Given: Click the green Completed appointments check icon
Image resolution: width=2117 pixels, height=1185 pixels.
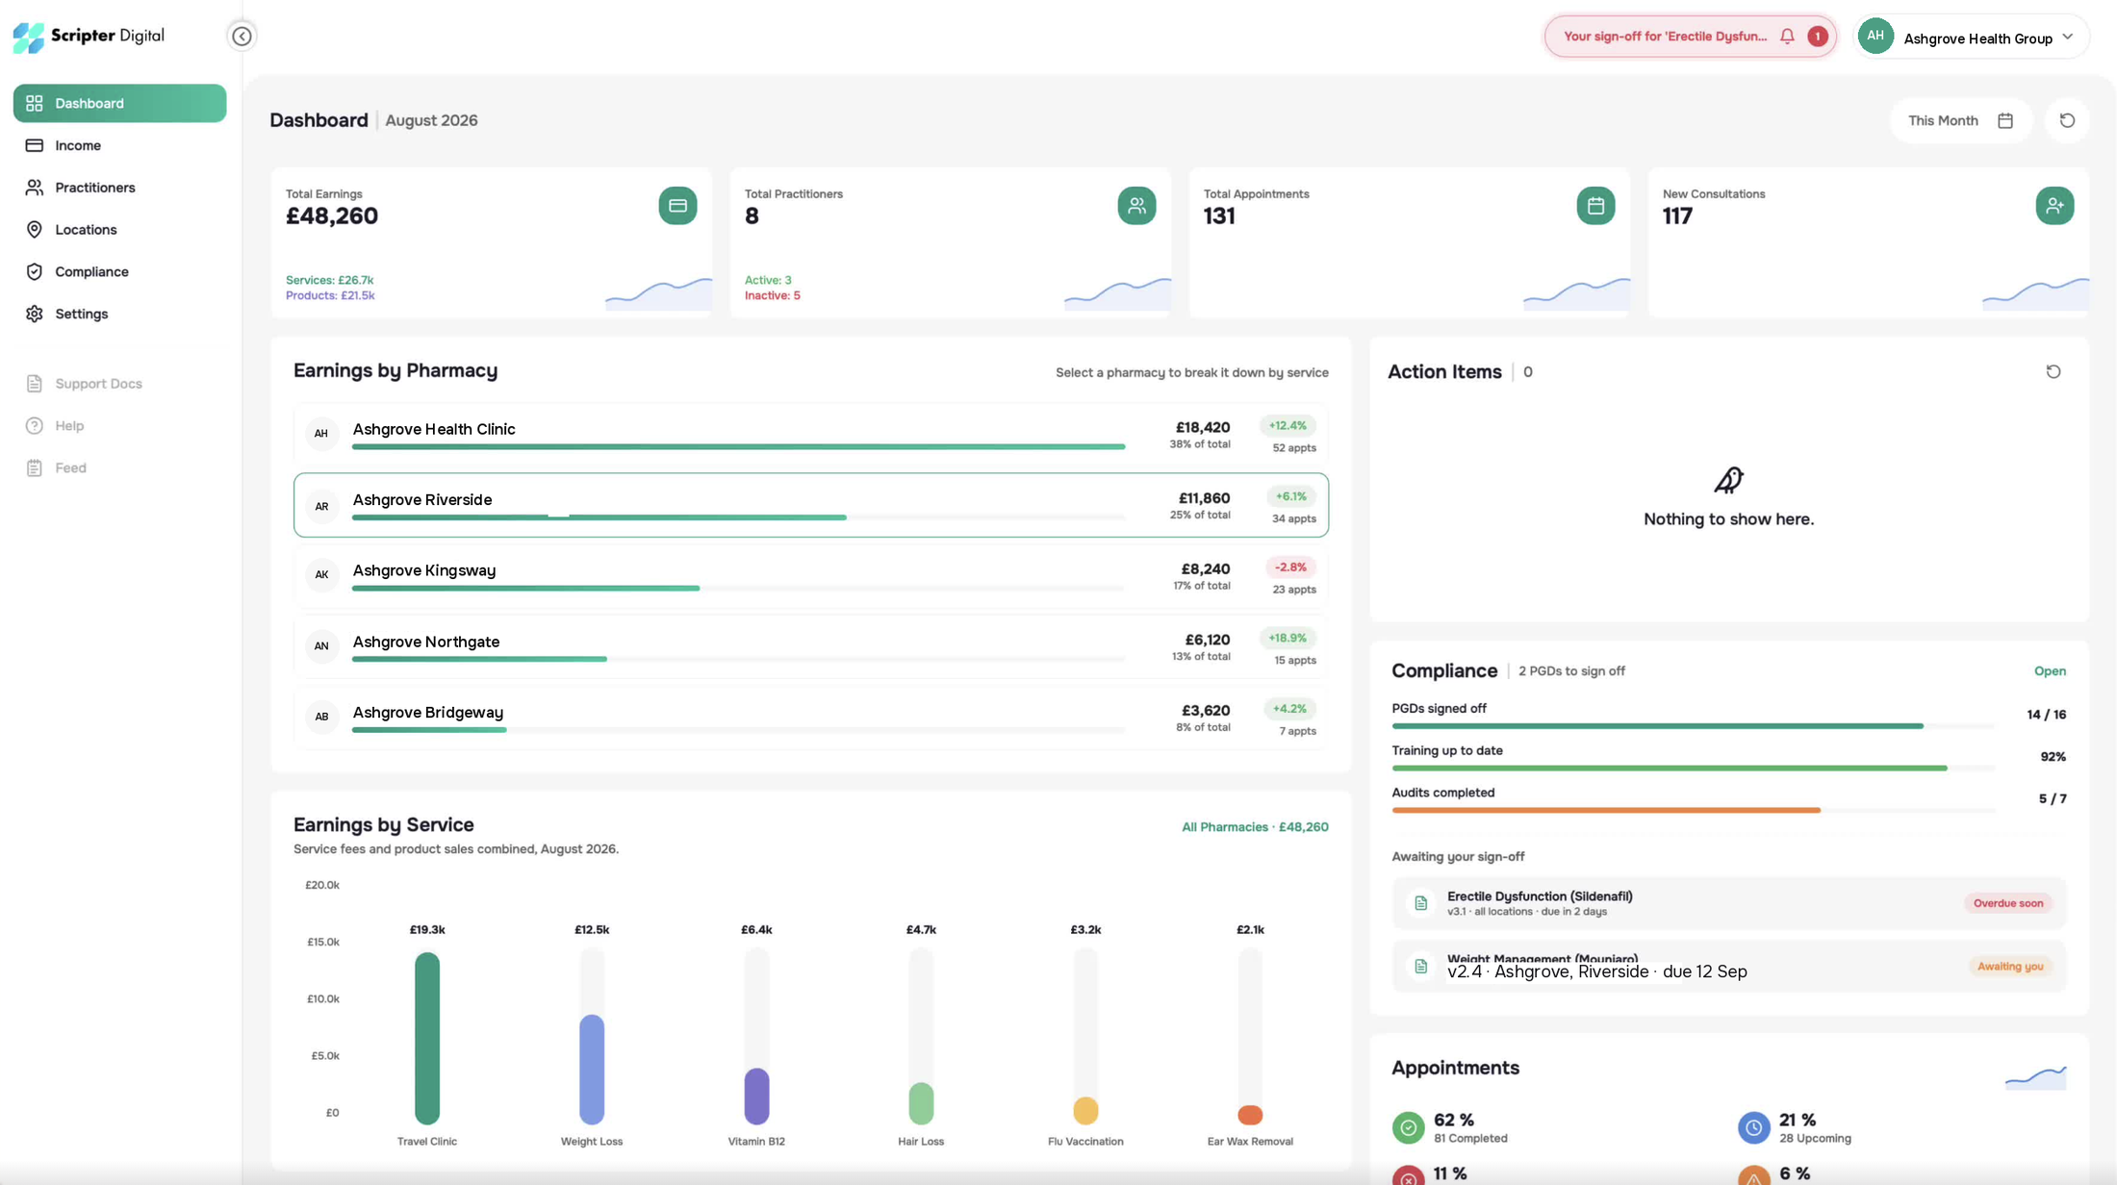Looking at the screenshot, I should tap(1408, 1127).
